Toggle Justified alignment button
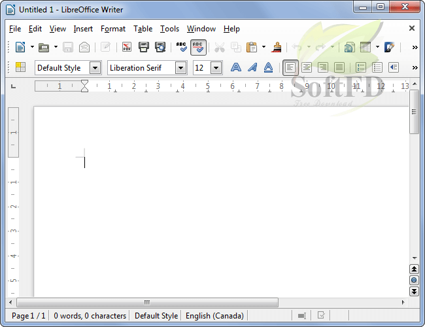Viewport: 425px width, 327px height. pyautogui.click(x=339, y=67)
